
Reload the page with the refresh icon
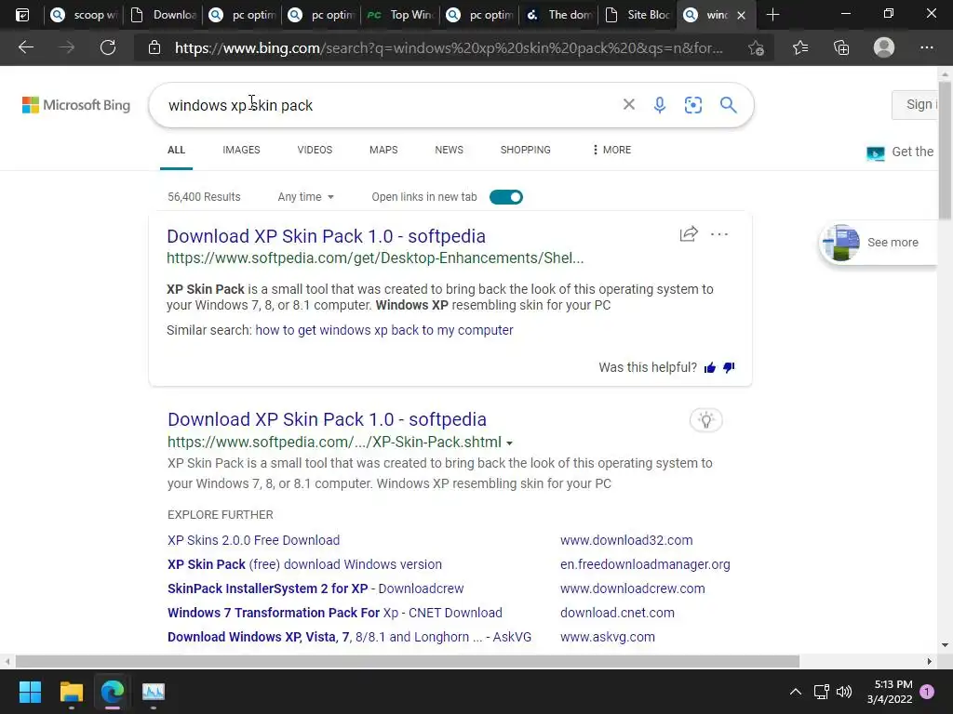click(x=108, y=47)
